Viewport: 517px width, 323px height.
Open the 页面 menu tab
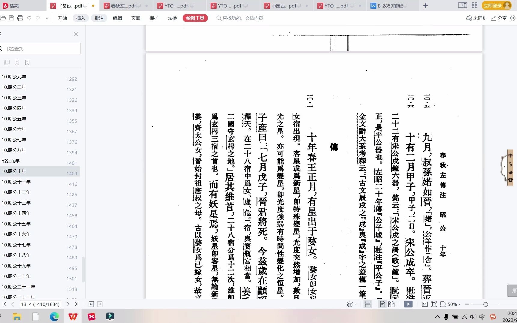pos(136,18)
